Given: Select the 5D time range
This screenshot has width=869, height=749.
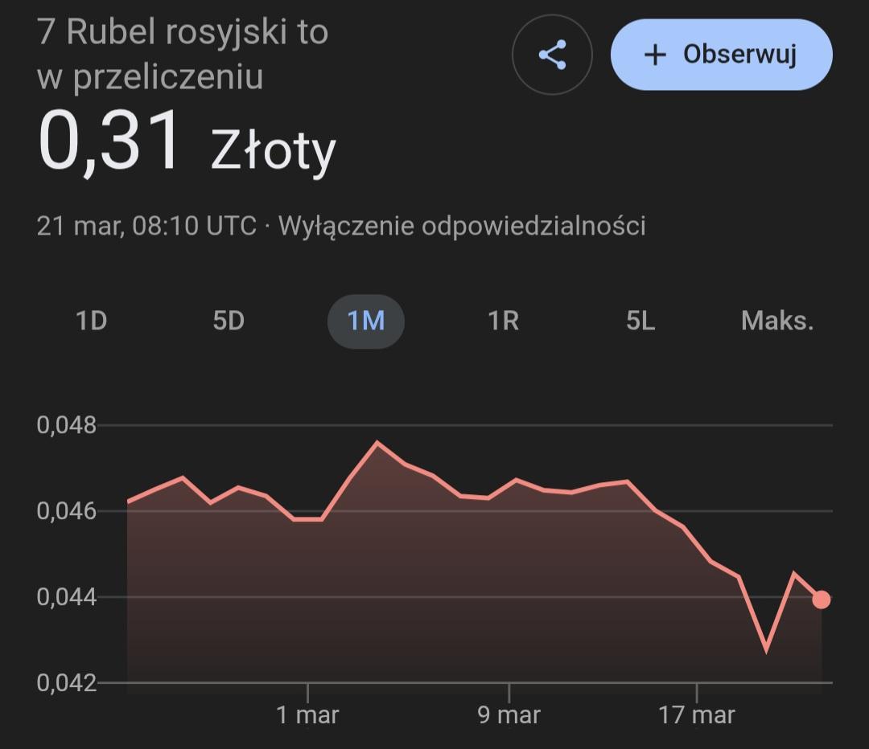Looking at the screenshot, I should [x=229, y=321].
